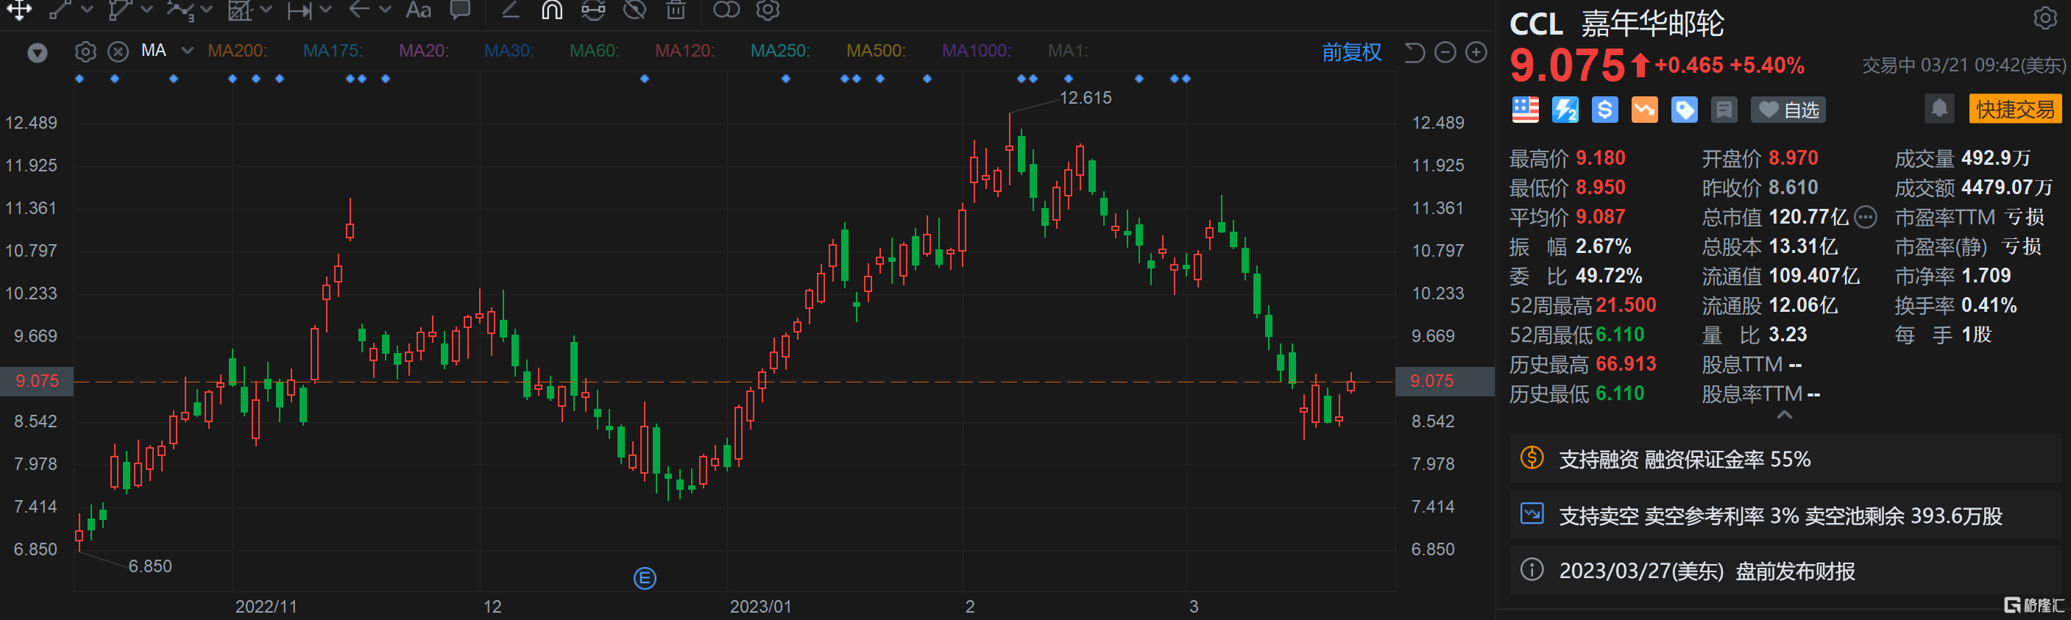Click the MA1000 legend label

click(x=976, y=51)
